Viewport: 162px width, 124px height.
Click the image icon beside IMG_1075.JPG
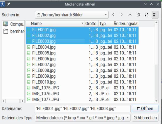pyautogui.click(x=29, y=88)
